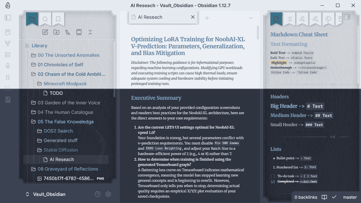Open the graph view from ribbon

point(8,43)
